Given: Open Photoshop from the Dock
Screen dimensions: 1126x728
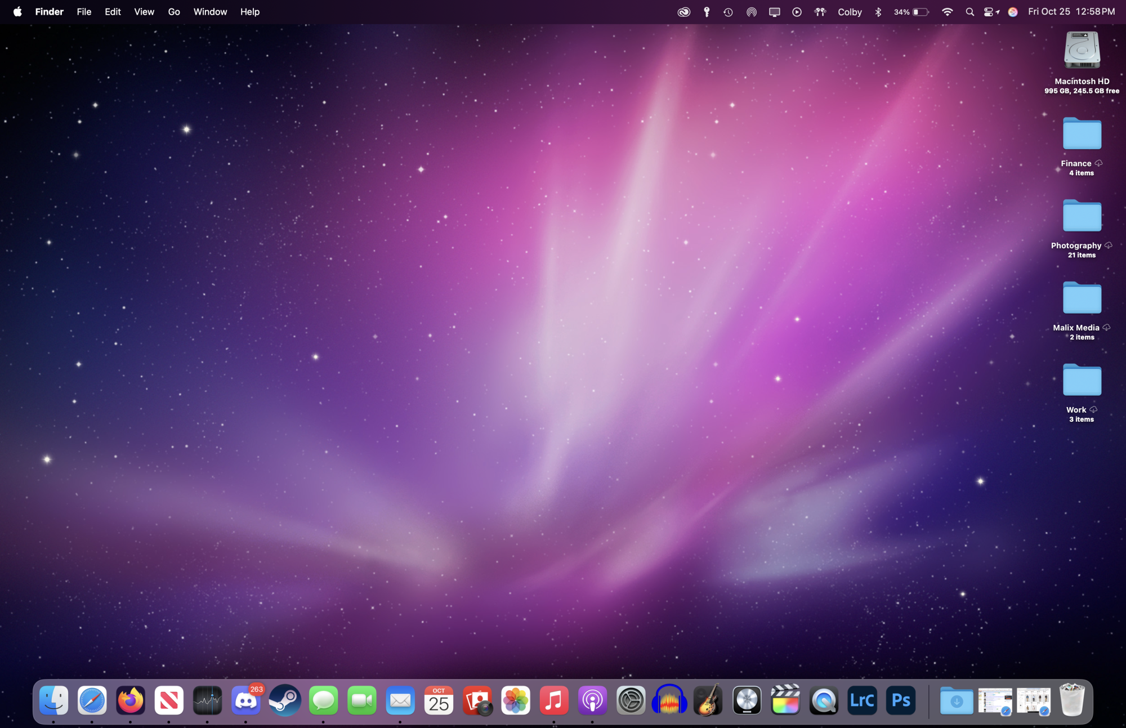Looking at the screenshot, I should coord(901,701).
